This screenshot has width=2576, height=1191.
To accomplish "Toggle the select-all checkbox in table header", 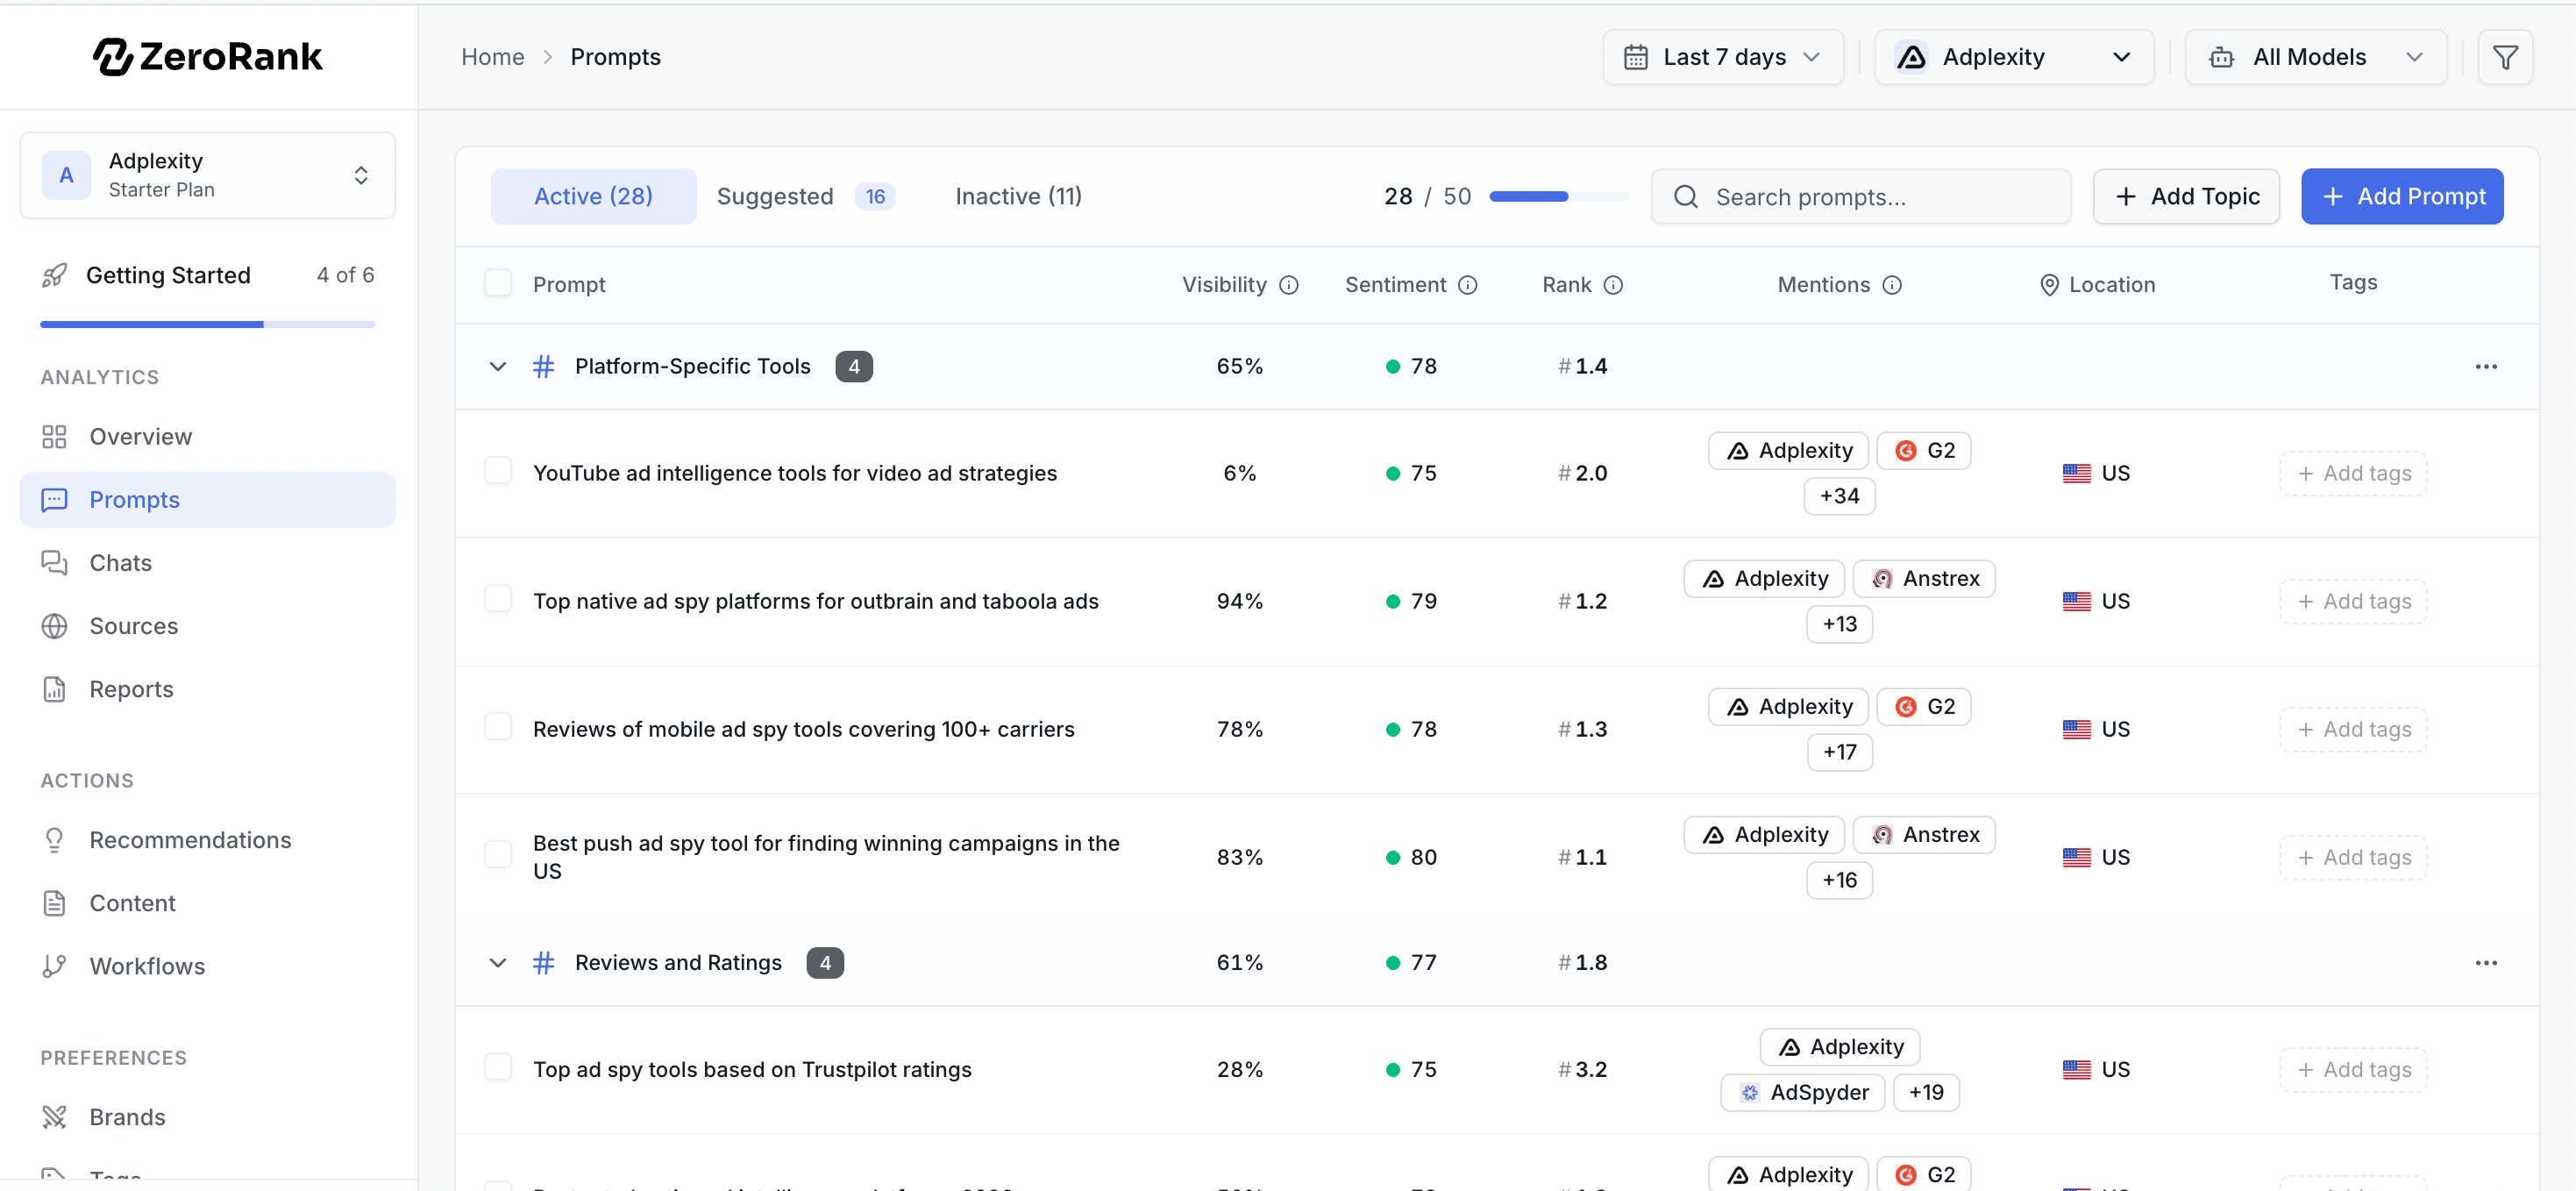I will click(498, 283).
